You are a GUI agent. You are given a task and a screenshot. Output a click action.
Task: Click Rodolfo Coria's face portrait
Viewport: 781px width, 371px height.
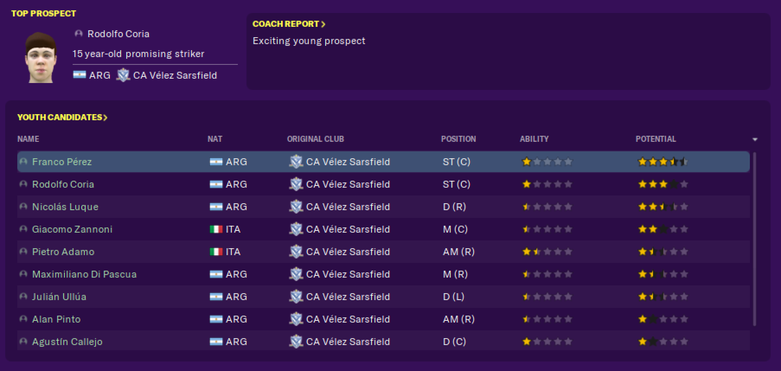coord(41,57)
